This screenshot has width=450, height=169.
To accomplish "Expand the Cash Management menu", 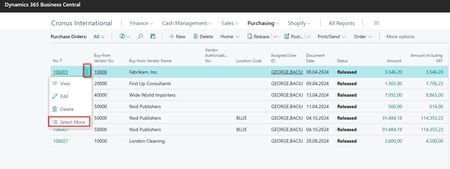I will [187, 23].
